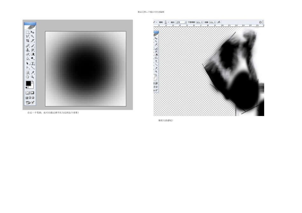Open the blend mode dropdown
302x213 pixels.
181,22
